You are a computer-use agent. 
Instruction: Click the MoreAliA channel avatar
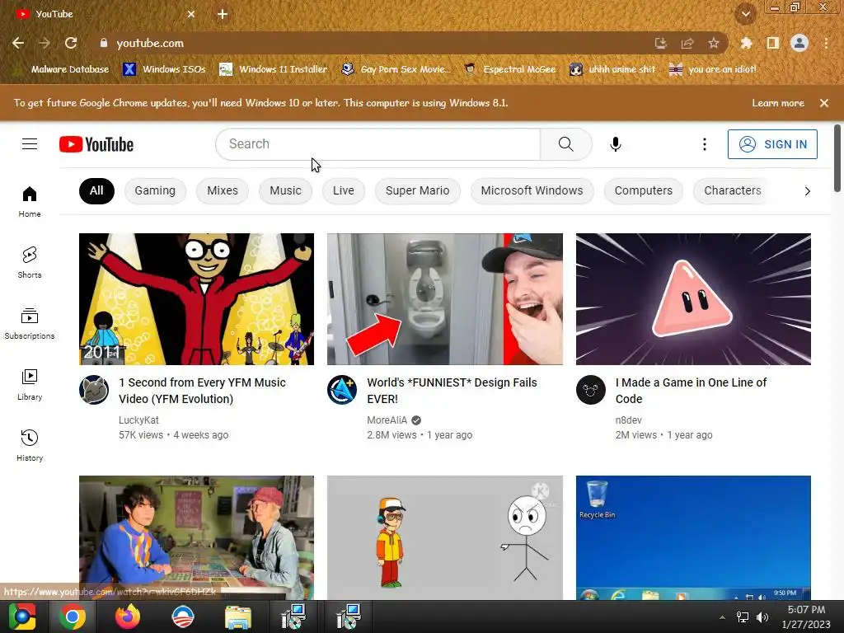point(342,390)
